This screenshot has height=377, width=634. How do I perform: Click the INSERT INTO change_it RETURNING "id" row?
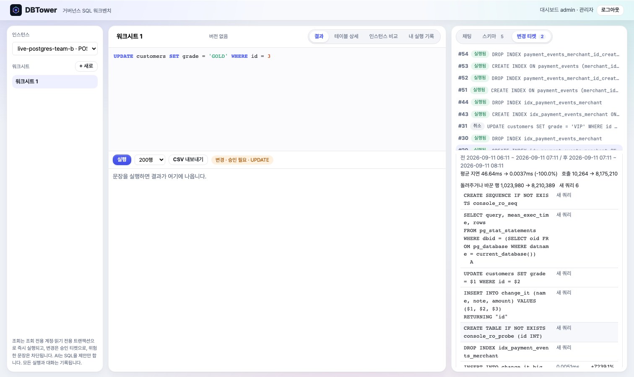pos(539,305)
